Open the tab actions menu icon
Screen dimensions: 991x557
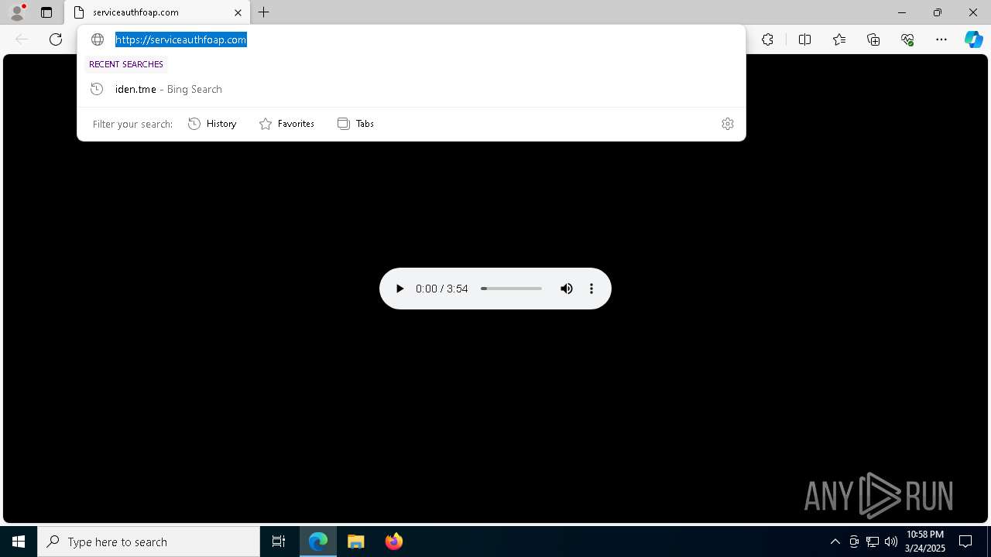click(x=46, y=12)
